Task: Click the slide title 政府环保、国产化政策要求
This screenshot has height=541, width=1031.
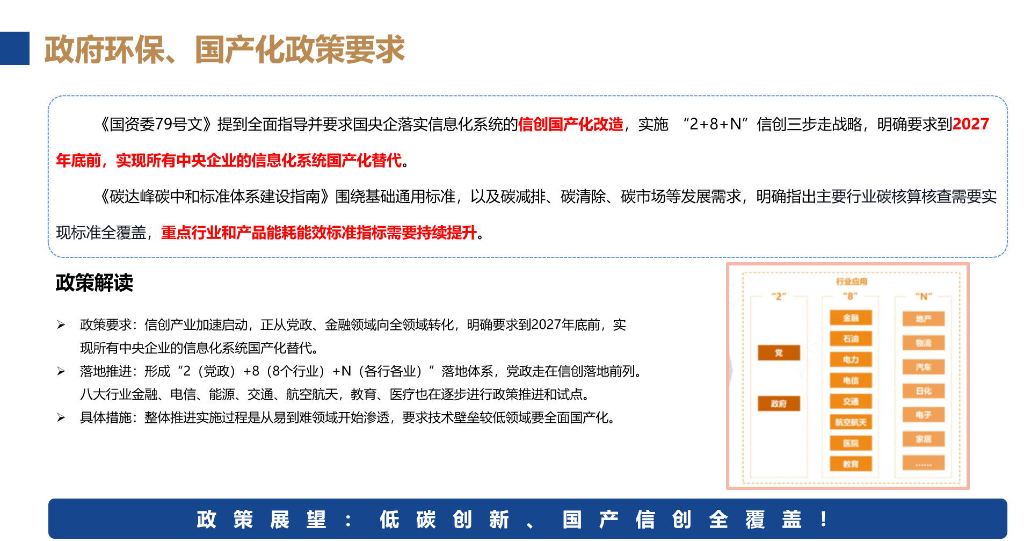Action: point(224,49)
